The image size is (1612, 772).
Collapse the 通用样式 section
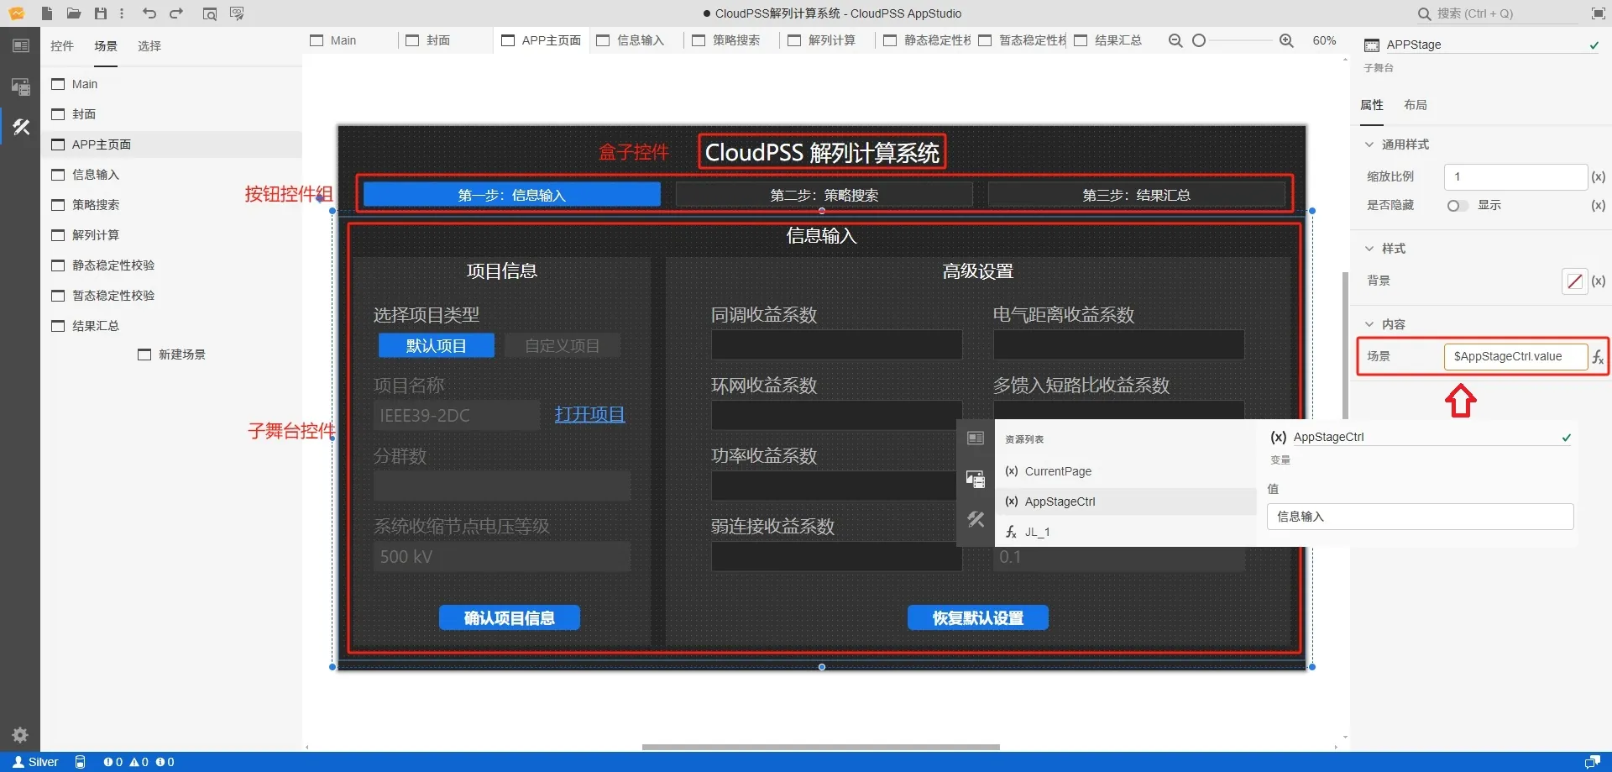(1369, 144)
